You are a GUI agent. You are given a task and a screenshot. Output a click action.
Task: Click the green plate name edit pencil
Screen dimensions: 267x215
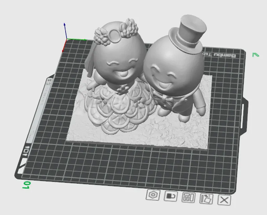pos(256,55)
